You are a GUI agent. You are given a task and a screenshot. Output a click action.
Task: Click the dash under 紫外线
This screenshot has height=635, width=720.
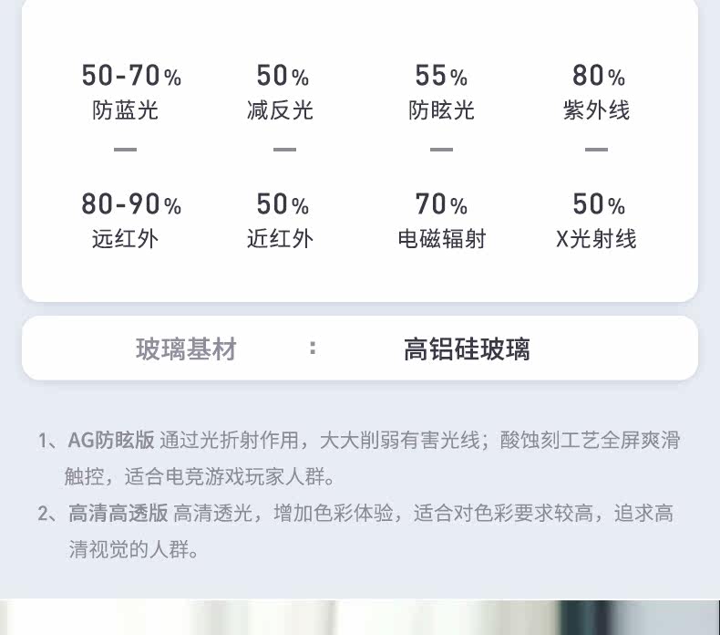point(596,149)
